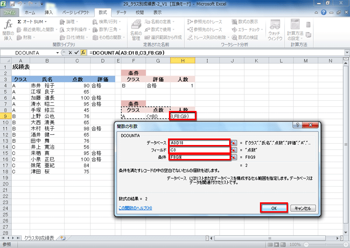Click the insert new worksheet tab icon
The width and height of the screenshot is (350, 248).
click(x=63, y=238)
